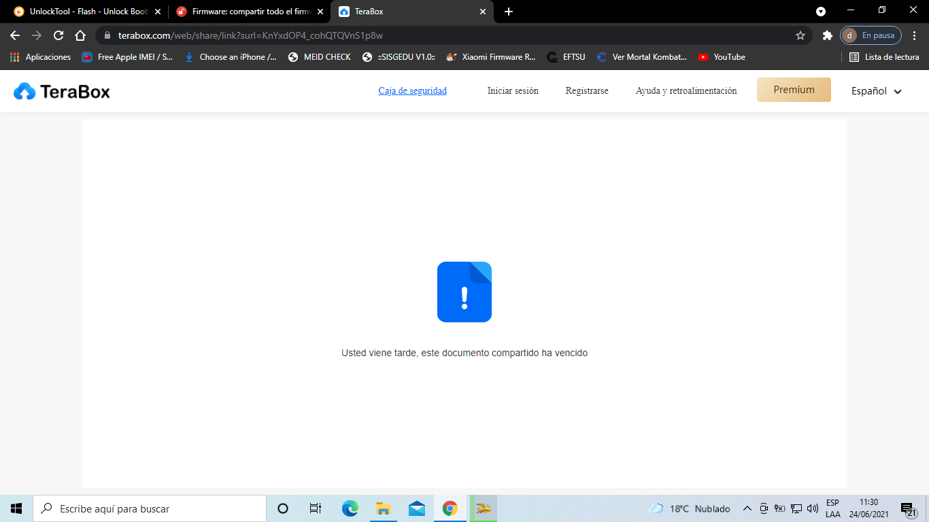Expand the Español language dropdown
Image resolution: width=929 pixels, height=522 pixels.
(877, 91)
